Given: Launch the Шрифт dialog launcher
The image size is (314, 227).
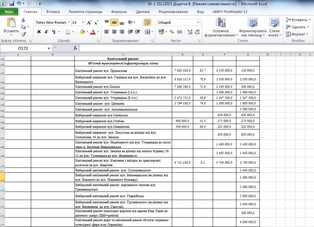Looking at the screenshot, I should pos(98,41).
